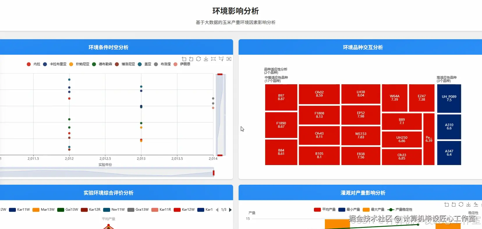Screen dimensions: 482x229
Task: Click the F838 7.56 treemap block
Action: pos(361,156)
